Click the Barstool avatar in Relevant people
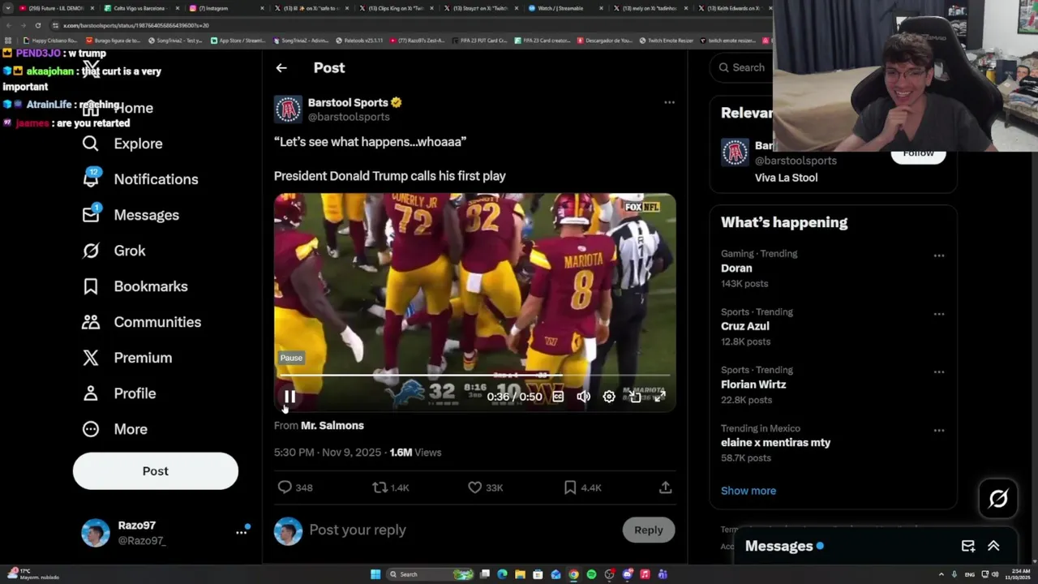 [x=736, y=152]
